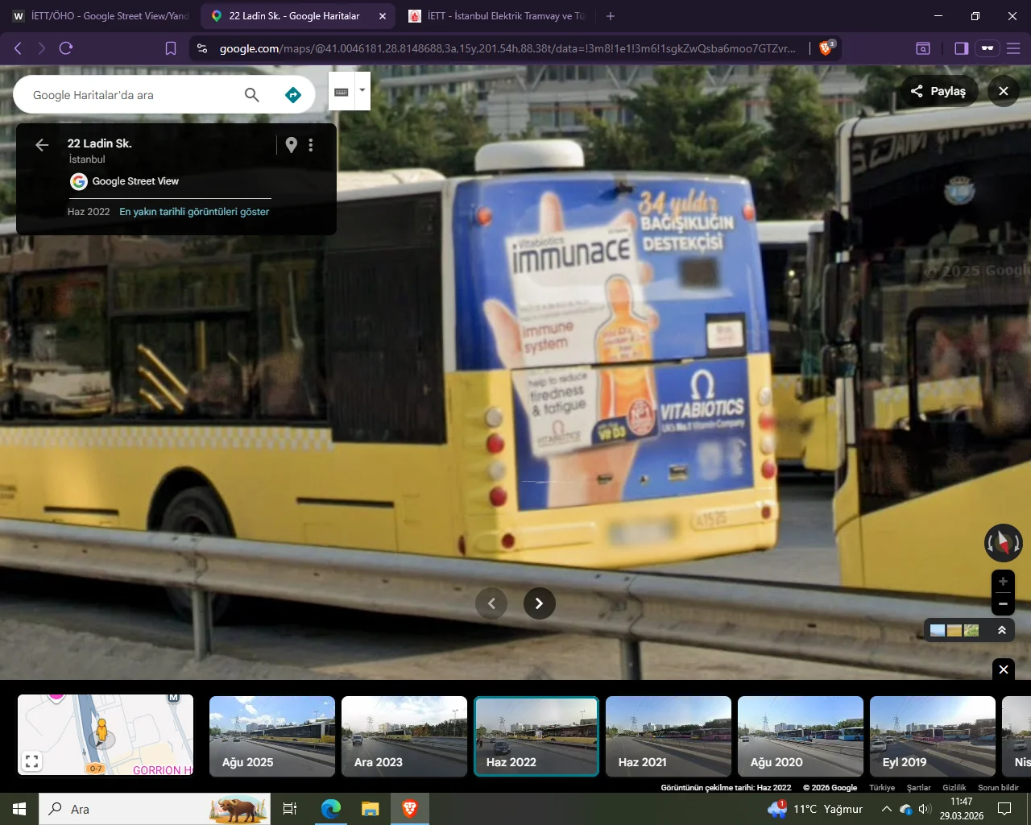Open the Windows system tray overflow arrow
Screen dimensions: 1031x825
coord(886,809)
